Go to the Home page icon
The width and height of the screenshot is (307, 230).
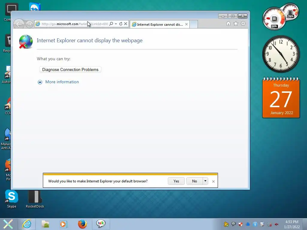(x=228, y=24)
